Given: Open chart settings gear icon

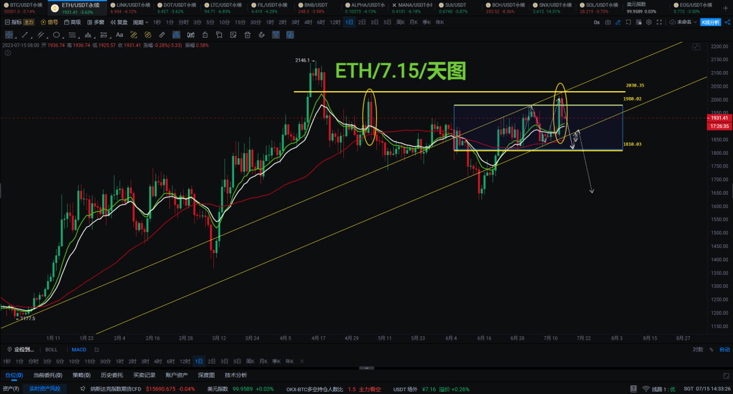Looking at the screenshot, I should 649,23.
